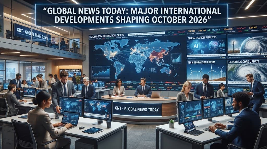Open the Climate Accord Update title
The height and width of the screenshot is (149, 267).
(244, 61)
